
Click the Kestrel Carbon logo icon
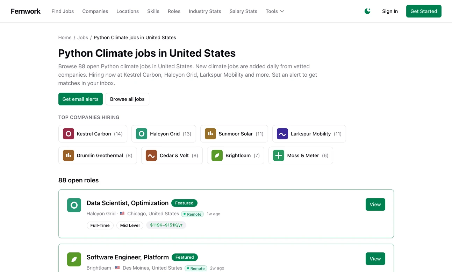coord(69,134)
